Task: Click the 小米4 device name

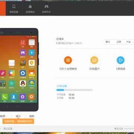Action: click(x=60, y=39)
